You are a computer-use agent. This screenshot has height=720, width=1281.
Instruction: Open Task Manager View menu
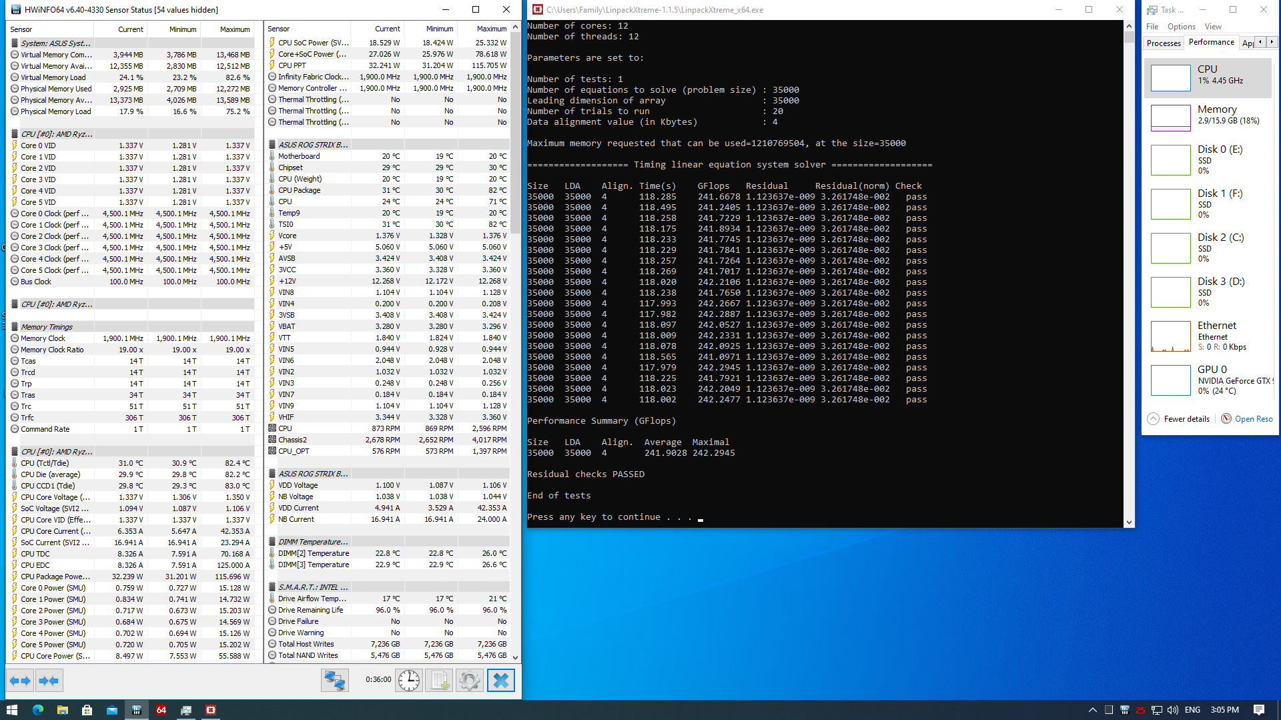tap(1213, 27)
